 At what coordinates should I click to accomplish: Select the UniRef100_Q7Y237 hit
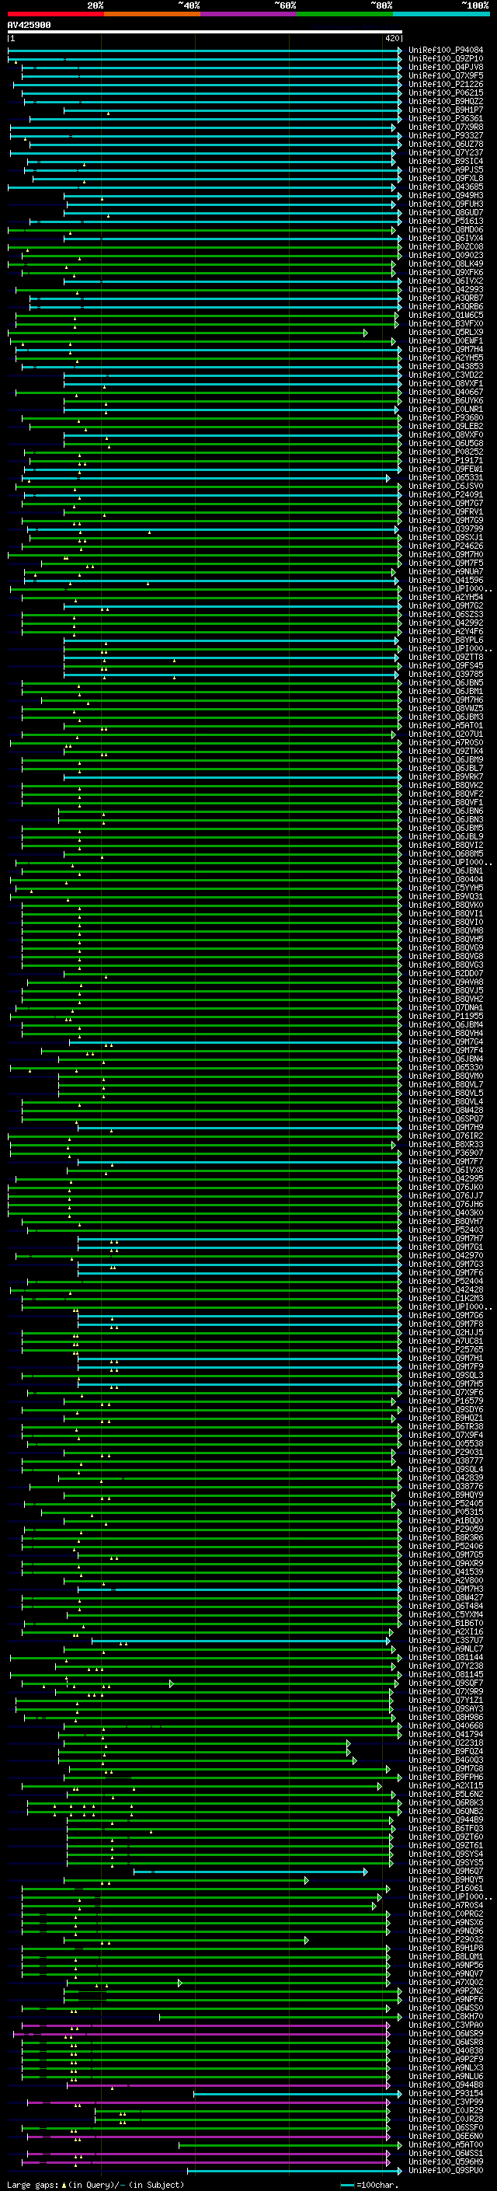coord(445,153)
